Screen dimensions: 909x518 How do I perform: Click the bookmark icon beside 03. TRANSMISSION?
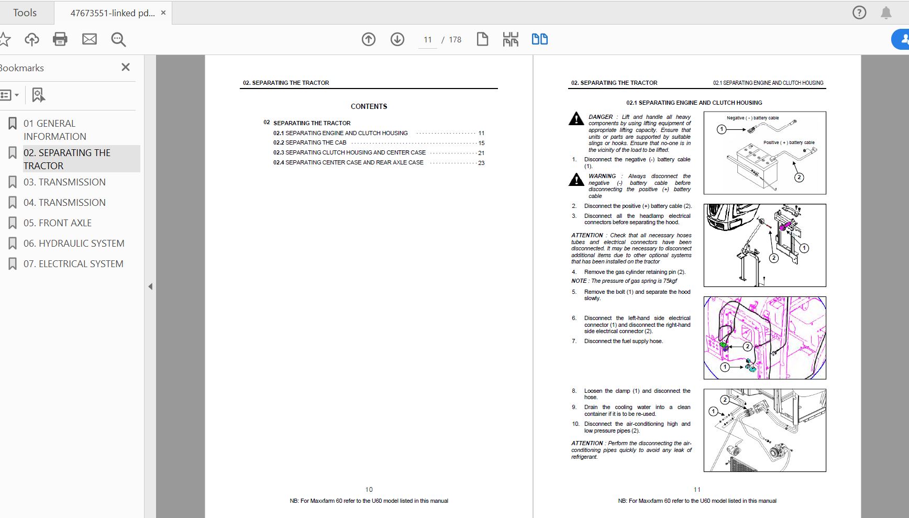pyautogui.click(x=13, y=182)
